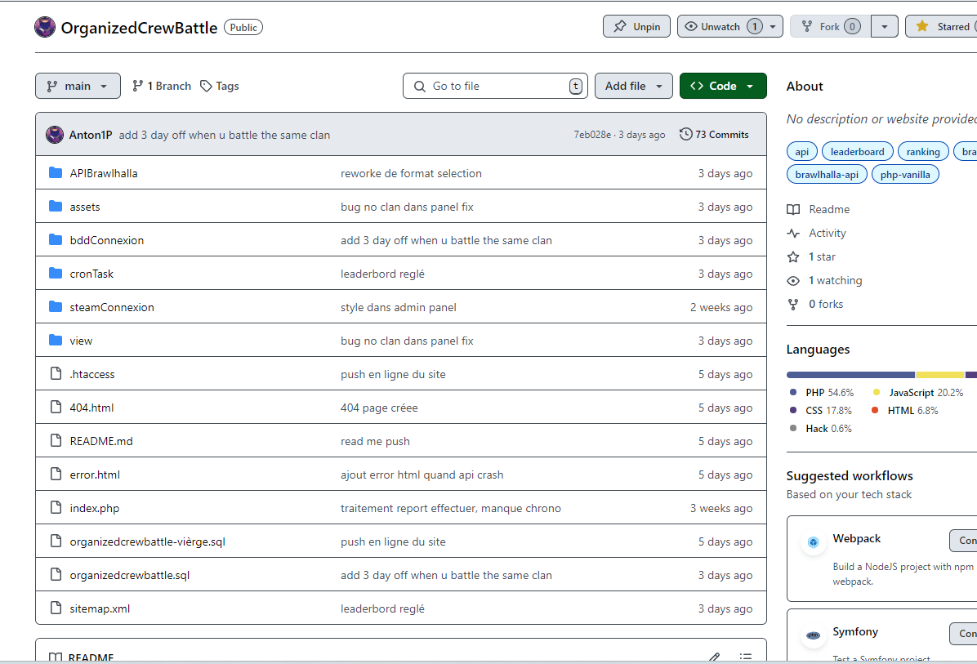
Task: Open the steamConnexion folder icon
Action: [56, 306]
